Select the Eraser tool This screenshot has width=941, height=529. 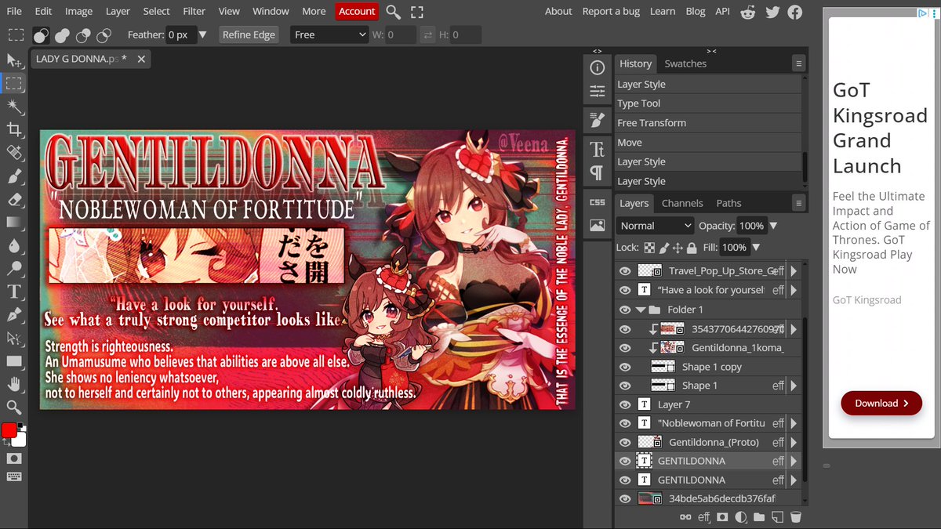coord(14,199)
